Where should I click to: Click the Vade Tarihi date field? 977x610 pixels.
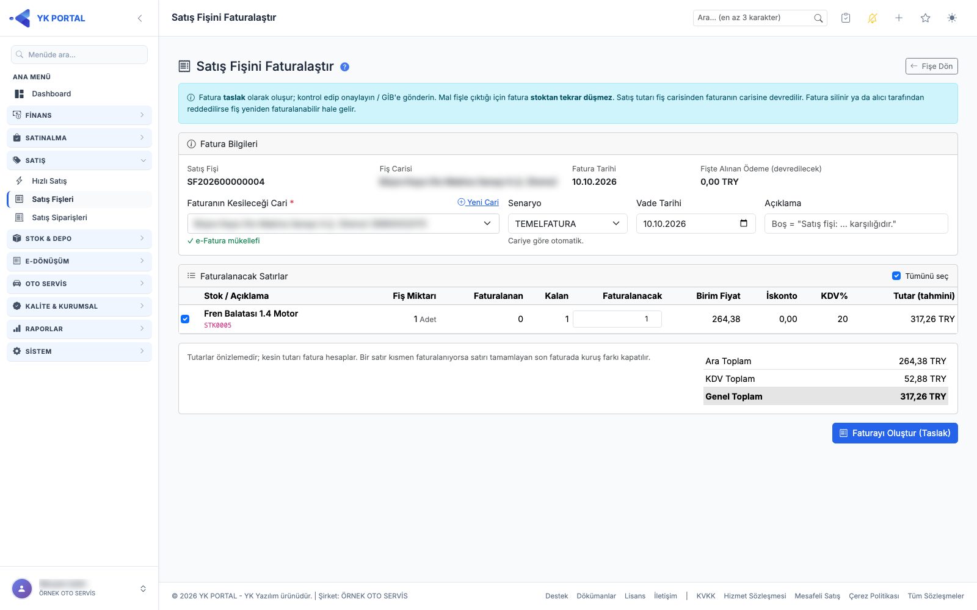[x=696, y=224]
